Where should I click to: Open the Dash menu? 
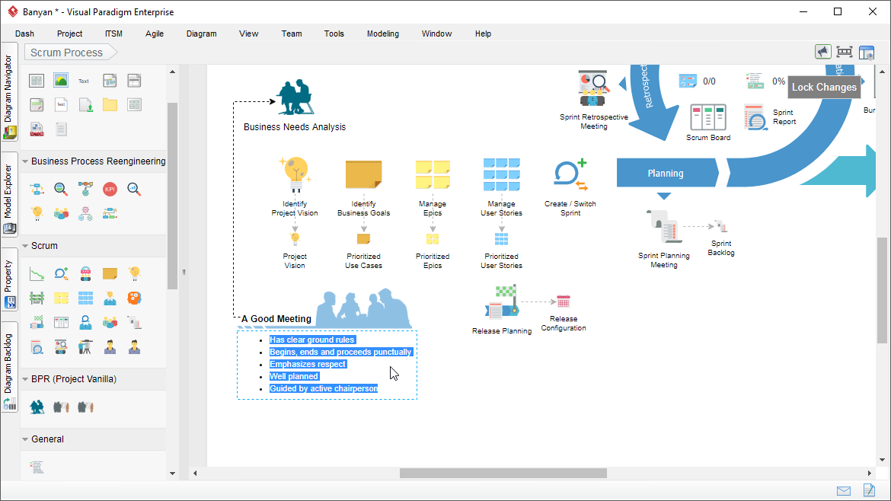[24, 34]
